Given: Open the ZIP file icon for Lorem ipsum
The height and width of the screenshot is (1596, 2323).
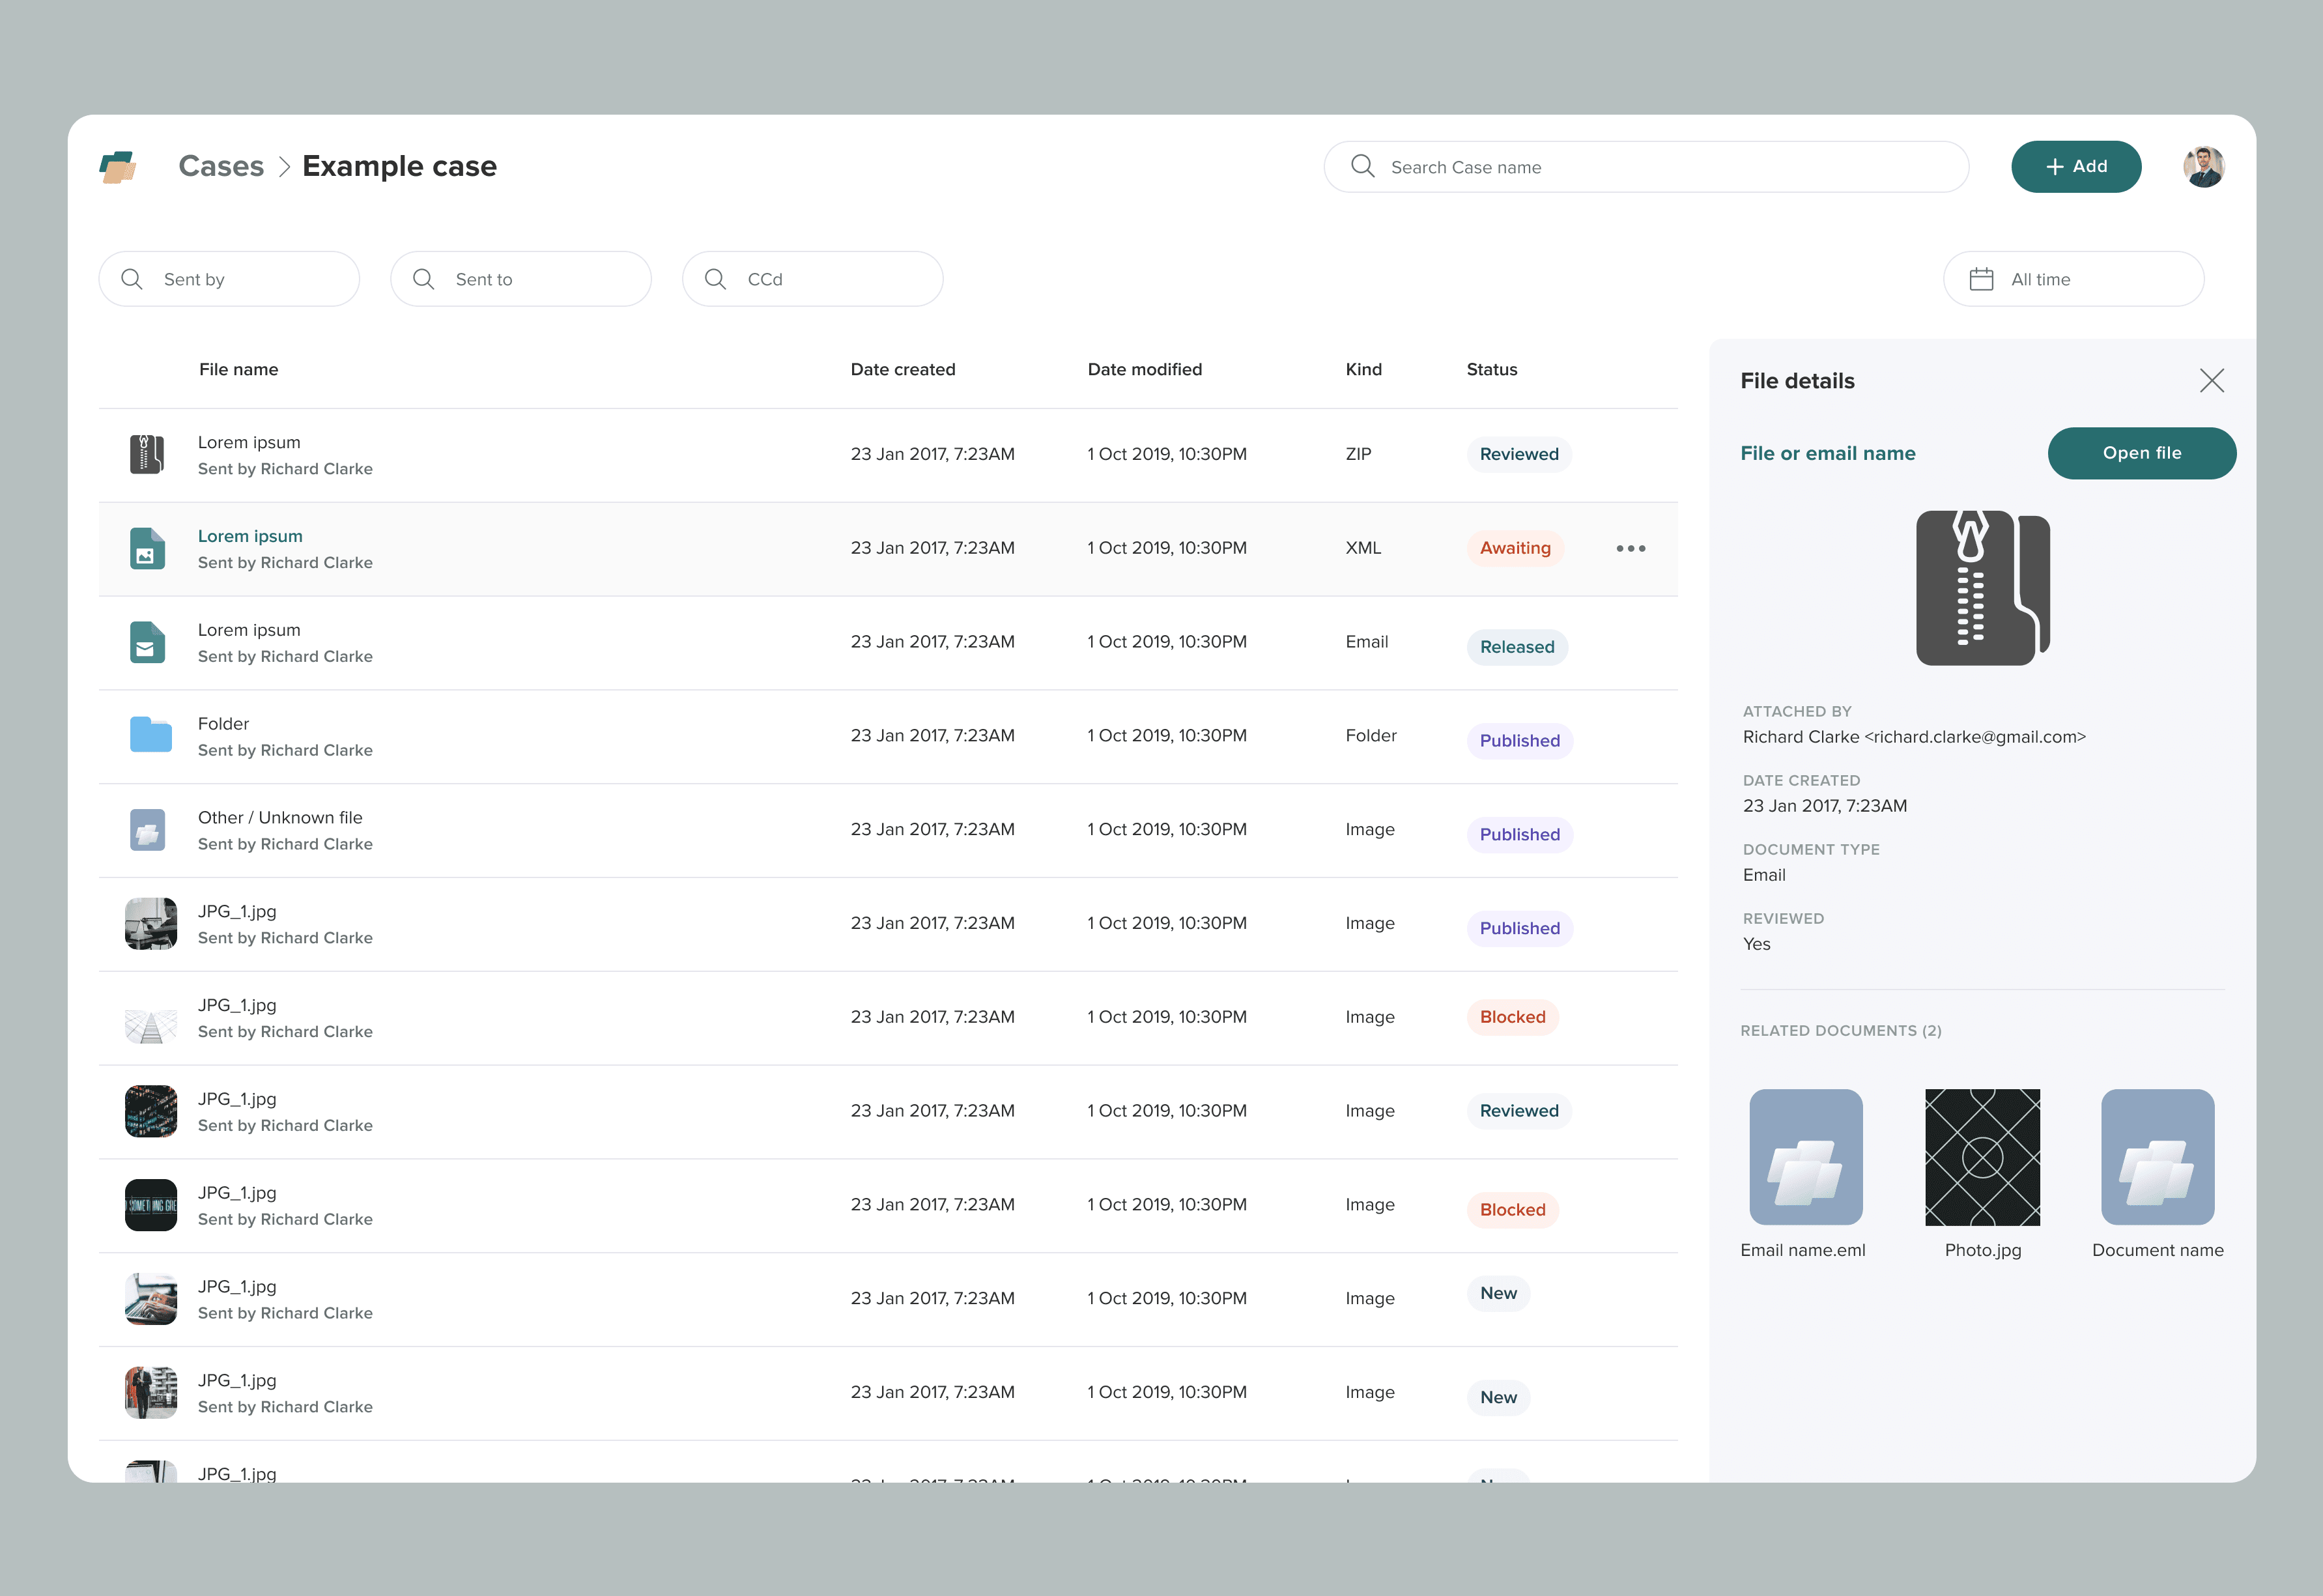Looking at the screenshot, I should 147,454.
